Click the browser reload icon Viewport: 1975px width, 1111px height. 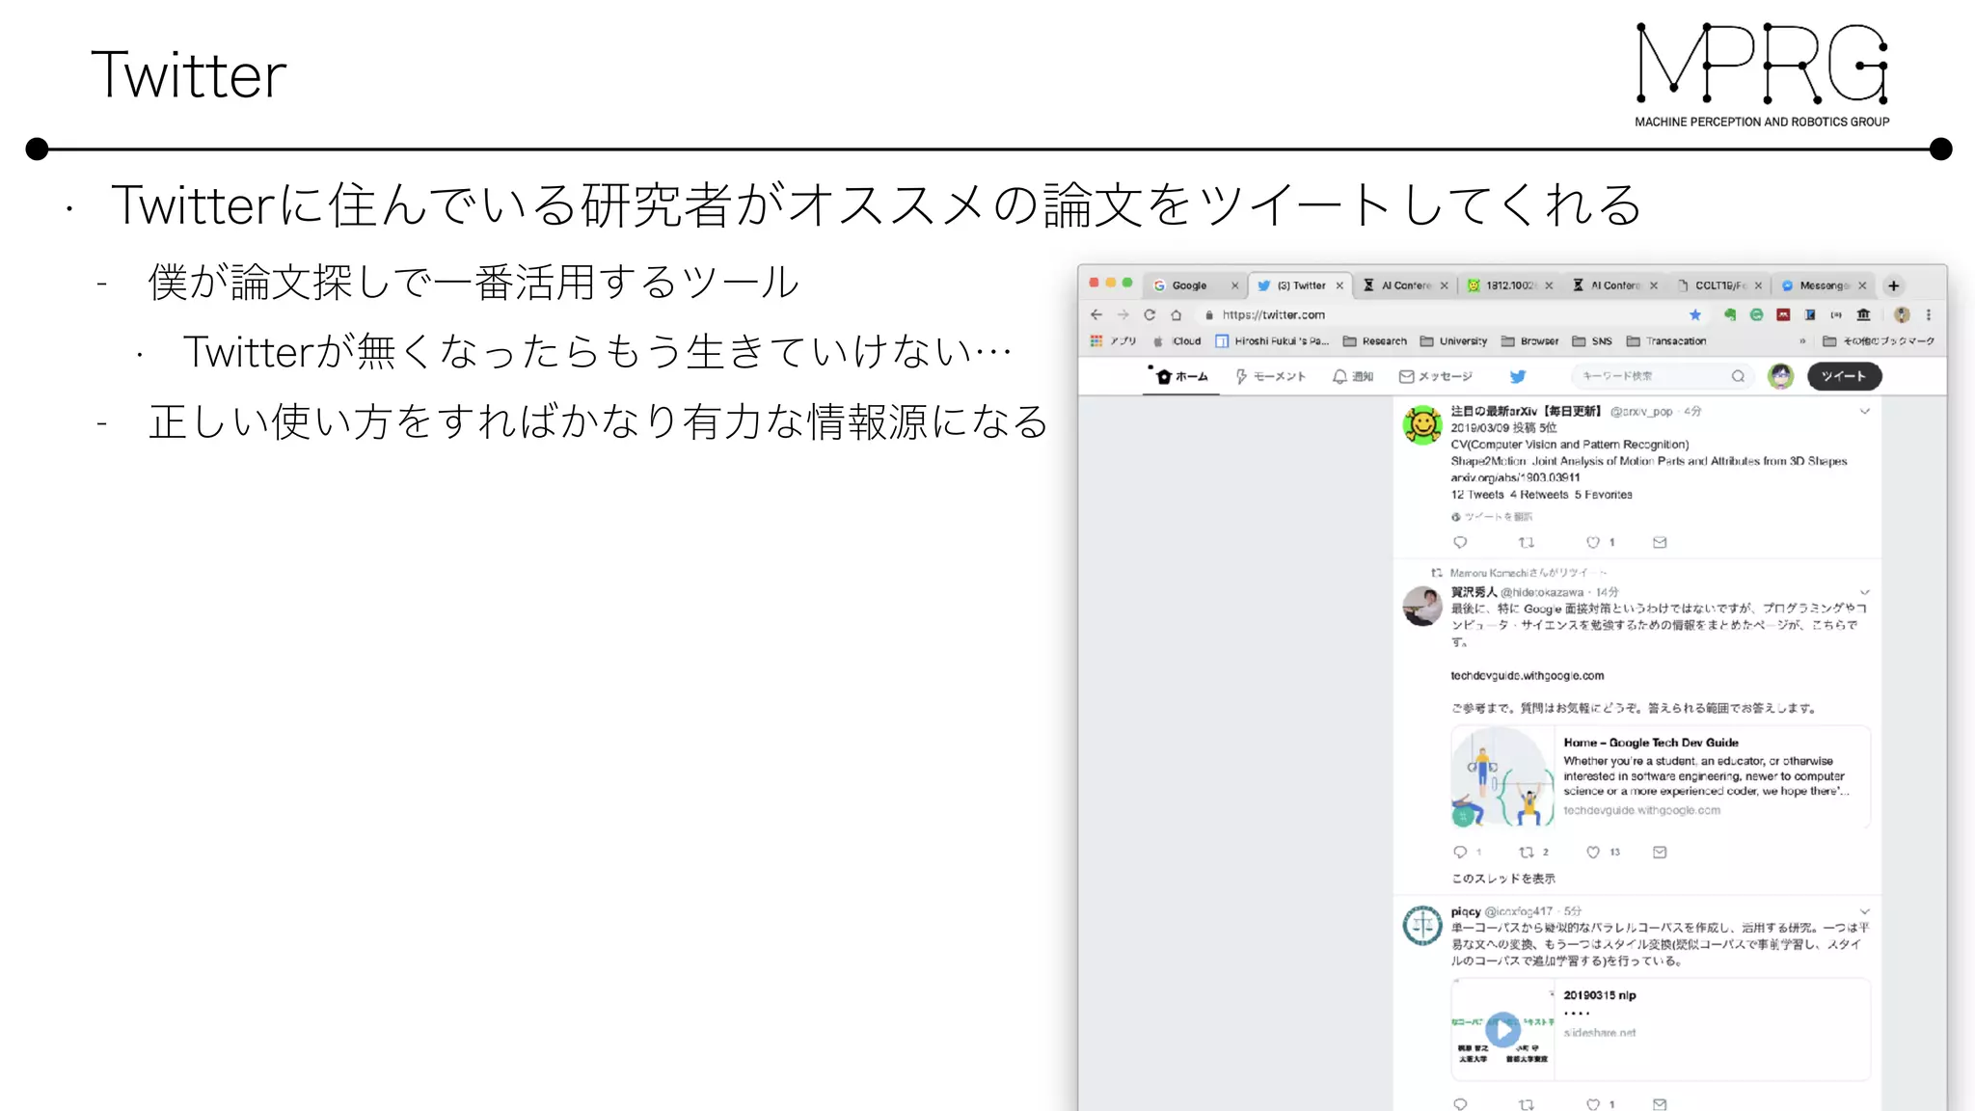1150,314
